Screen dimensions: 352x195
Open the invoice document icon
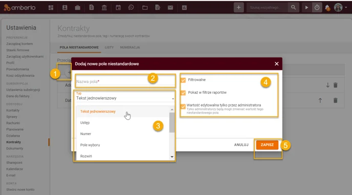point(92,8)
